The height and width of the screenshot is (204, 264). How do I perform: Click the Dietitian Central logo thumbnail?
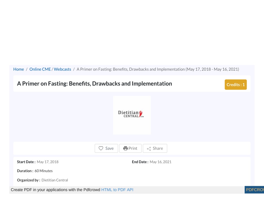[x=132, y=115]
